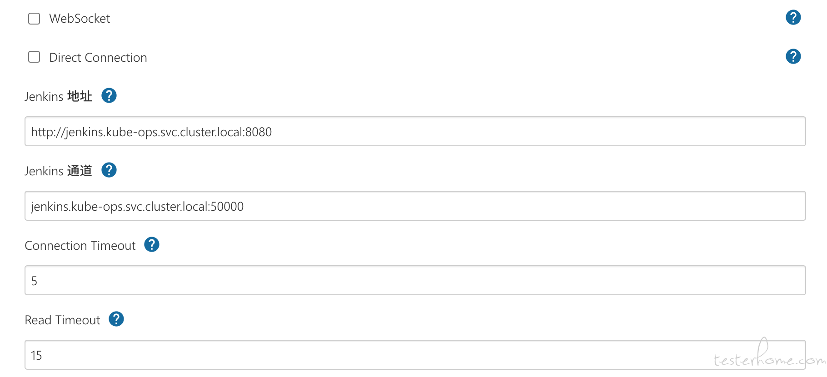
Task: Click the Connection Timeout label
Action: pos(80,246)
